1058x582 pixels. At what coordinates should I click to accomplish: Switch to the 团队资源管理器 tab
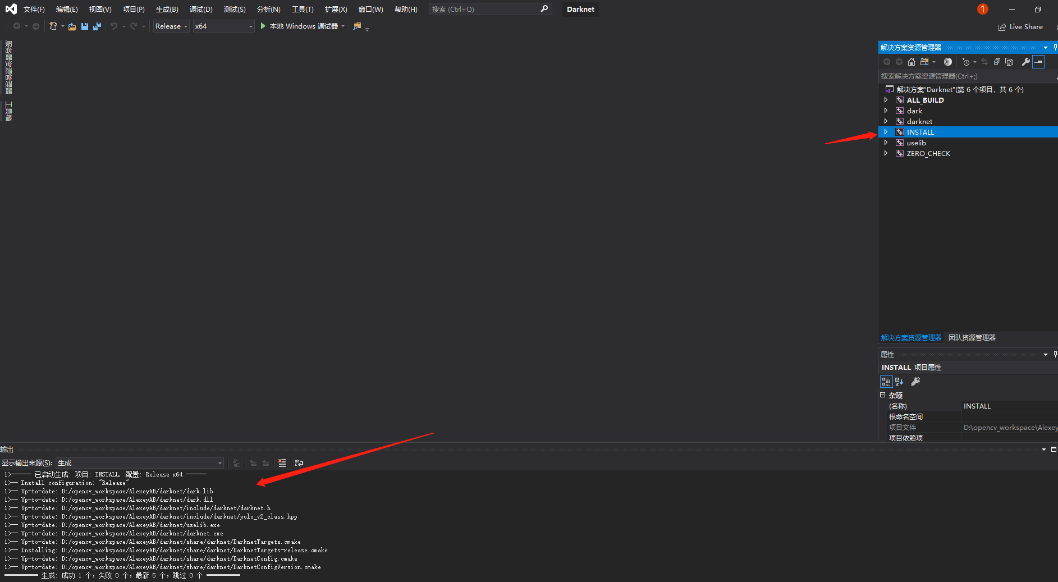pyautogui.click(x=972, y=338)
